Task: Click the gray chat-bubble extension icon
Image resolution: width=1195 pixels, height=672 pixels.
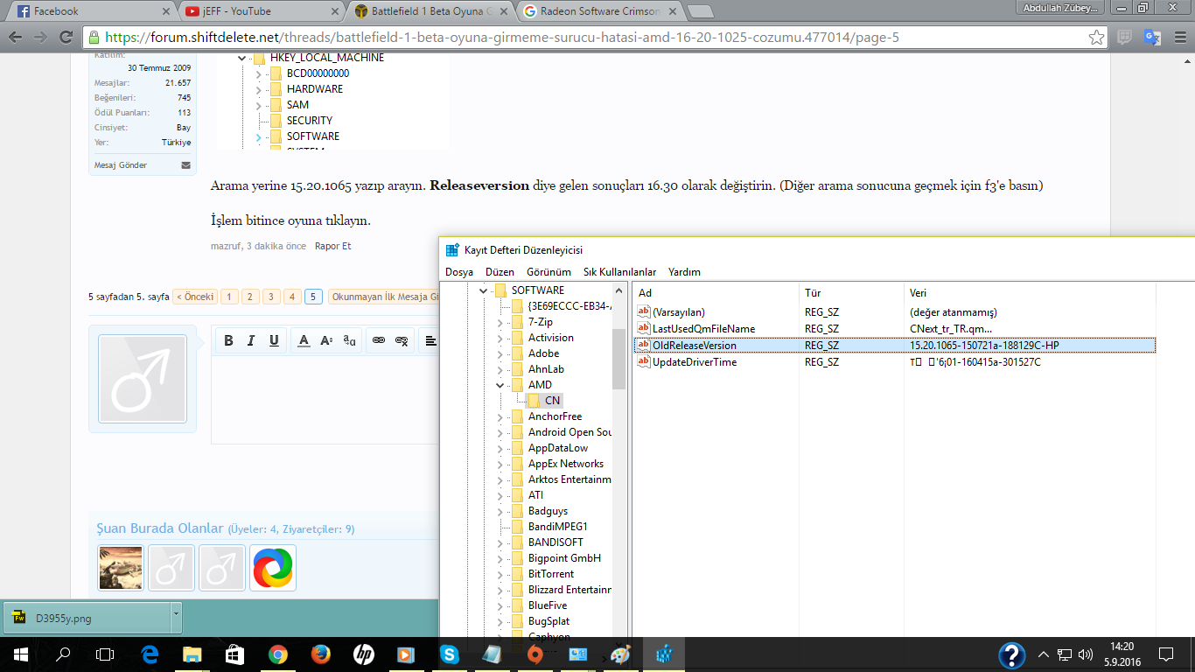Action: point(1125,38)
